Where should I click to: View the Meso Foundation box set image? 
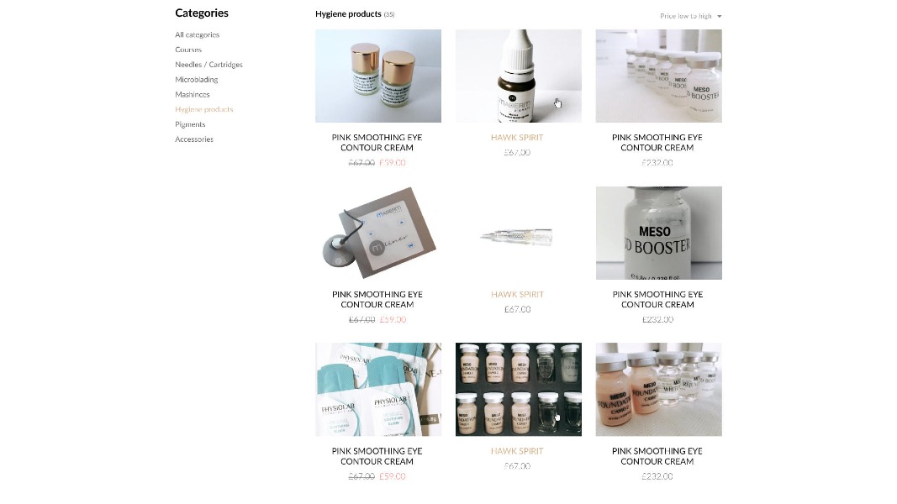pyautogui.click(x=519, y=390)
